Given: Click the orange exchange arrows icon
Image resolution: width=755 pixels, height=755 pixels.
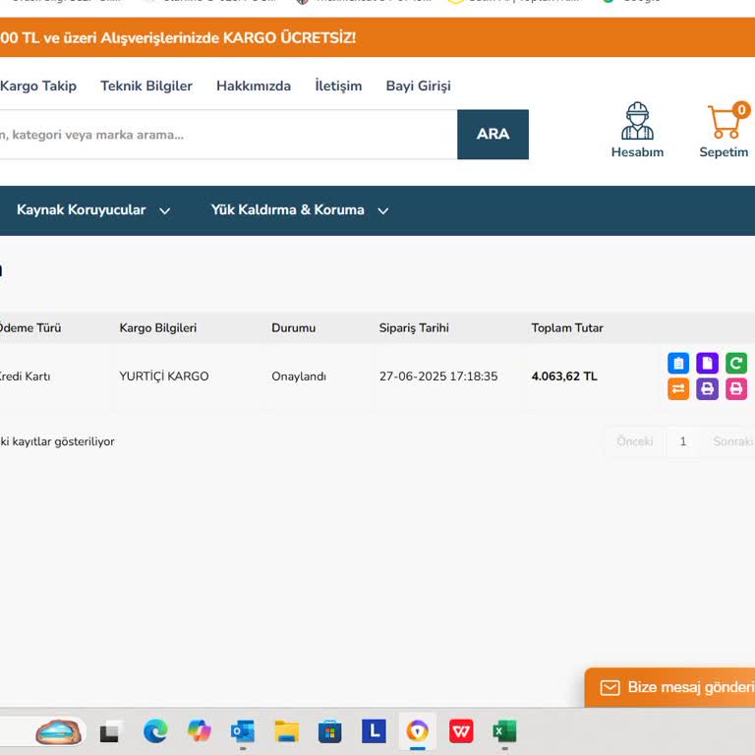Looking at the screenshot, I should 678,389.
